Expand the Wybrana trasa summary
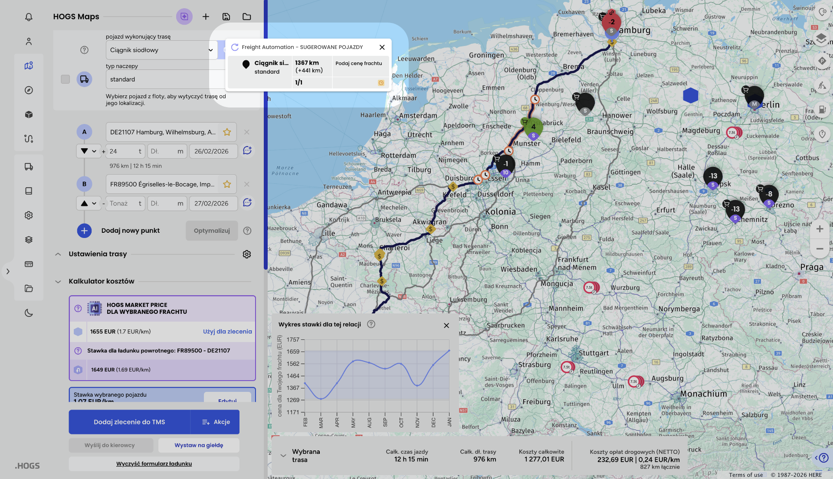 tap(283, 456)
